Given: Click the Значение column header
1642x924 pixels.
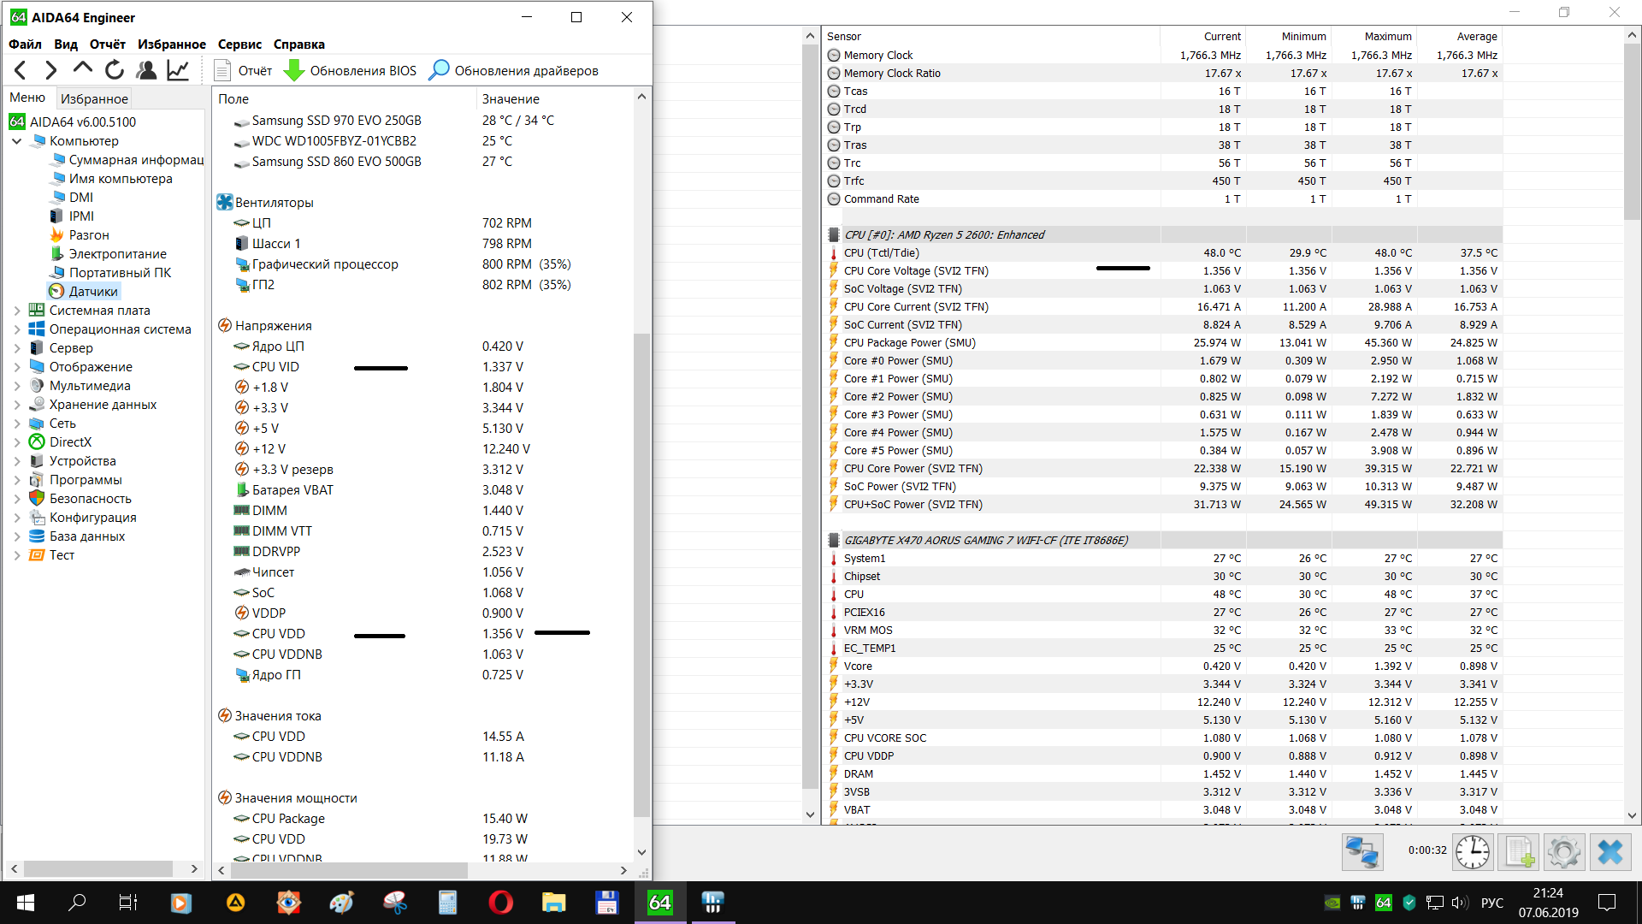Looking at the screenshot, I should coord(511,98).
